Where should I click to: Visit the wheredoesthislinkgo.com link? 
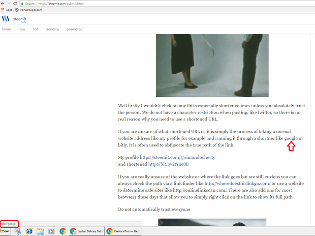[x=237, y=183]
